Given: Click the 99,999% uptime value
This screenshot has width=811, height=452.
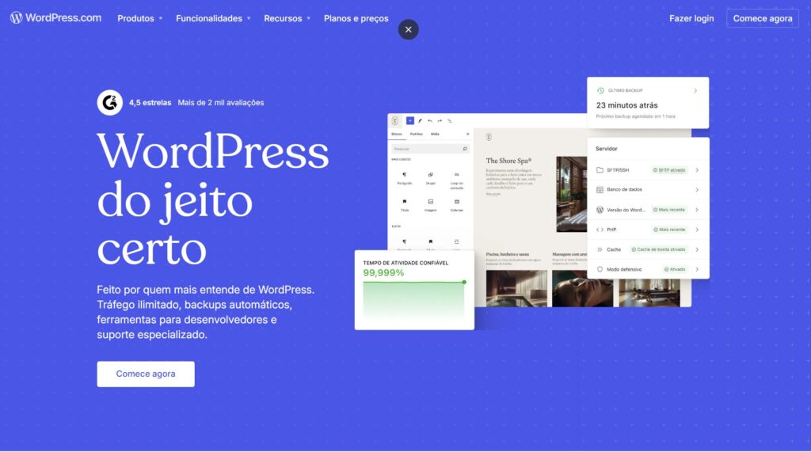Looking at the screenshot, I should click(383, 272).
